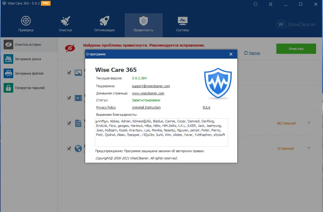Click the crossed-eye privacy warning icon
The width and height of the screenshot is (323, 212).
click(70, 48)
